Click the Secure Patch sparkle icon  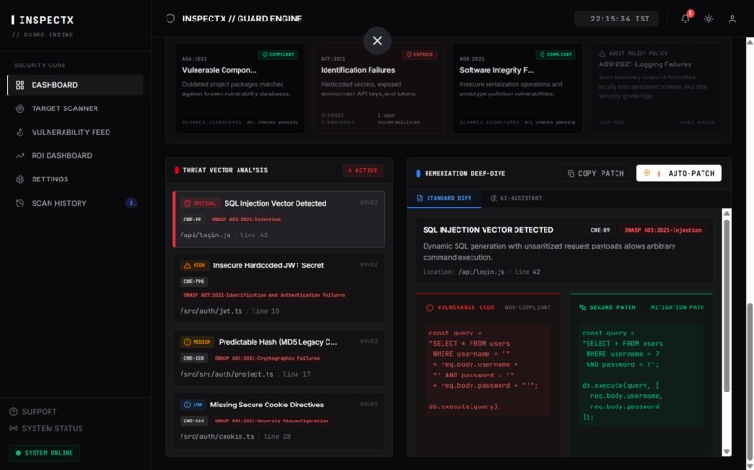582,307
